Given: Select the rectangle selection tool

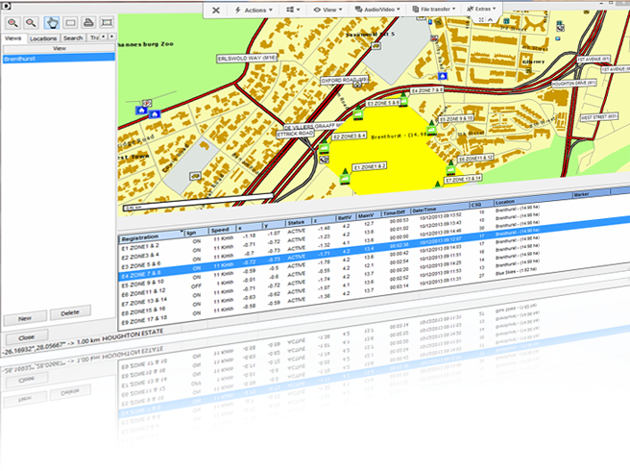Looking at the screenshot, I should click(69, 22).
